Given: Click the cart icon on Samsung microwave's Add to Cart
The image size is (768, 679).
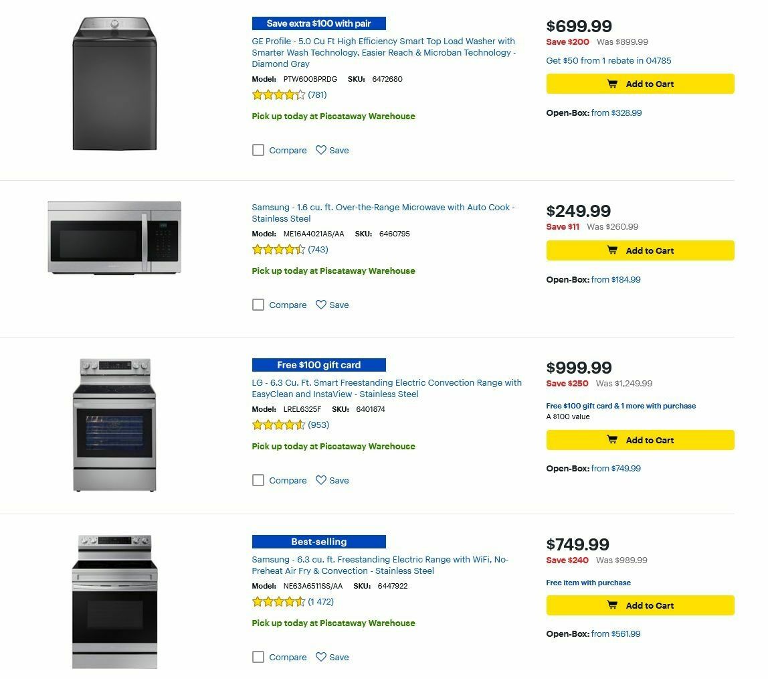Looking at the screenshot, I should (613, 250).
